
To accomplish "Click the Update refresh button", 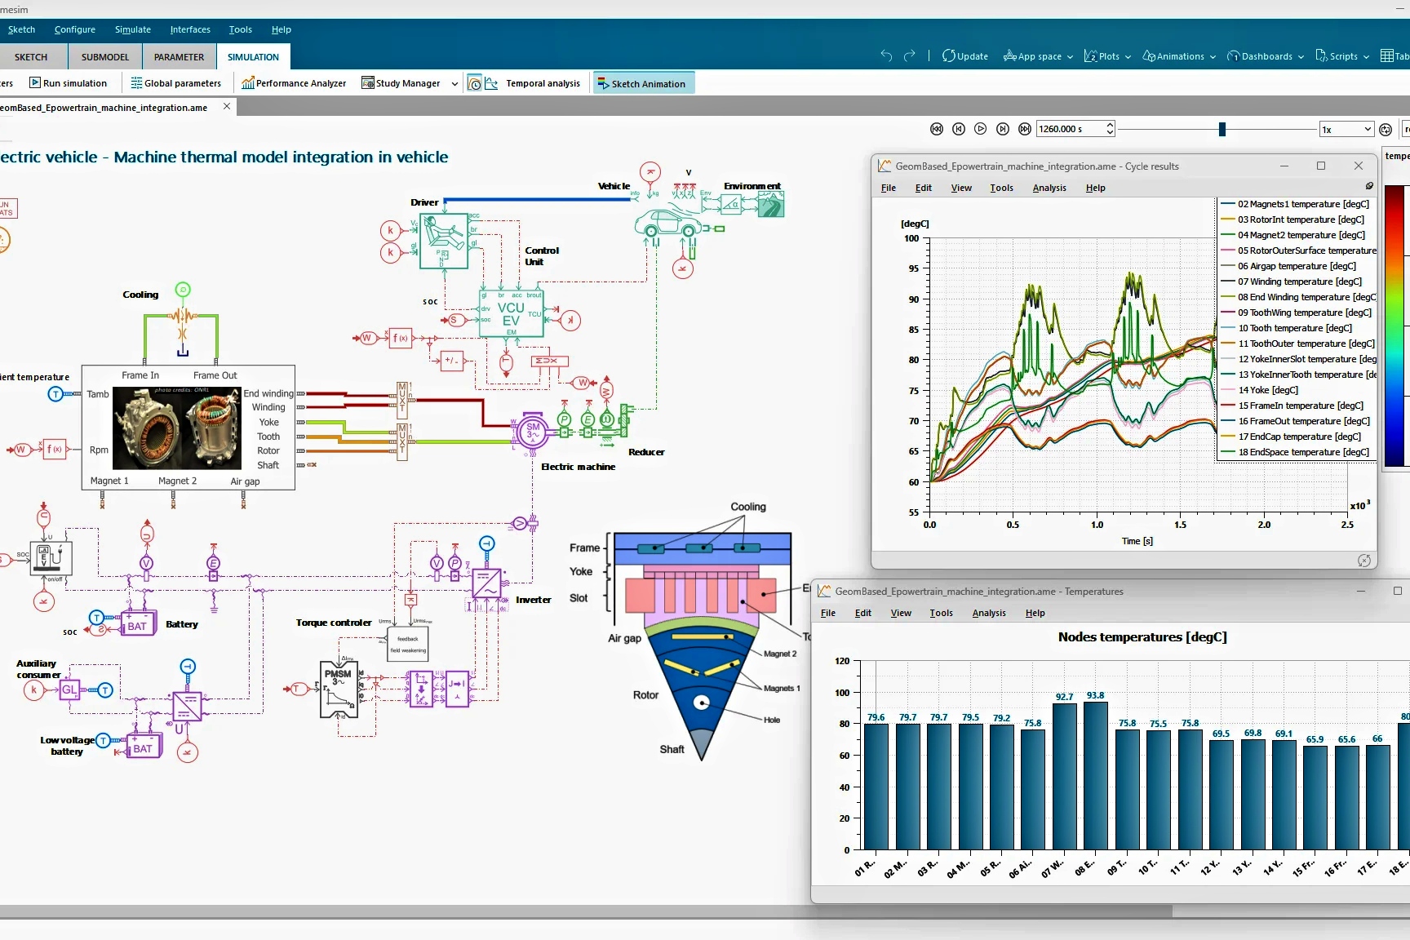I will pos(965,56).
